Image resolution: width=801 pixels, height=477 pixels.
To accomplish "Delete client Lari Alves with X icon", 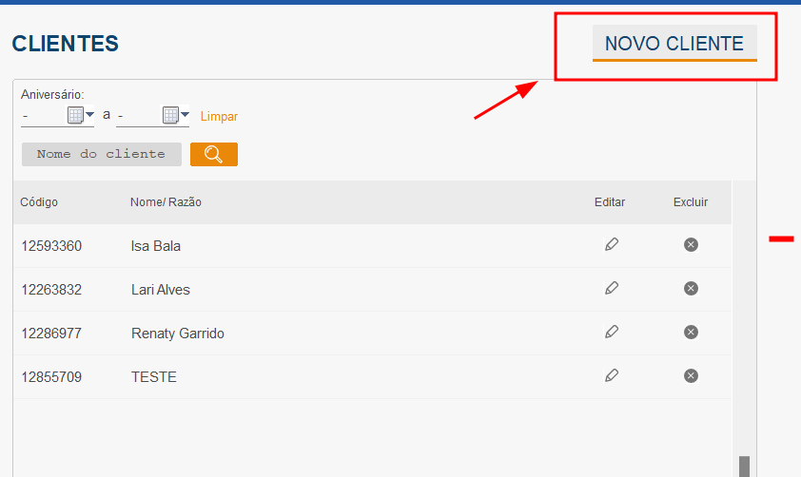I will pyautogui.click(x=691, y=289).
